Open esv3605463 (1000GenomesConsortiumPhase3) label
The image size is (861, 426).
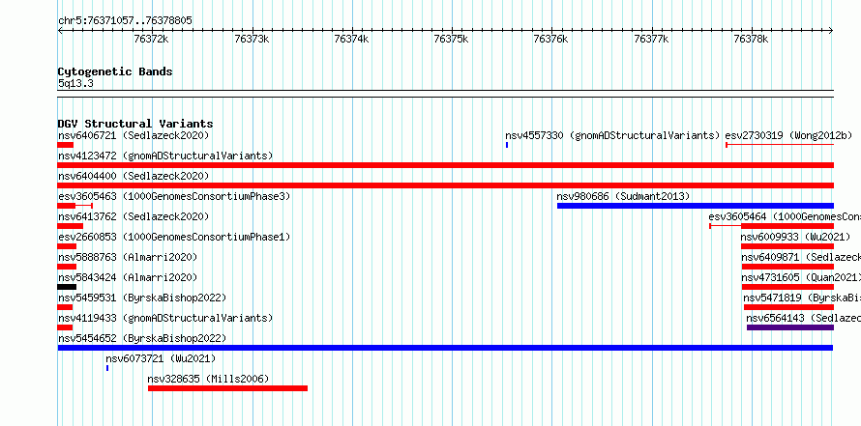pyautogui.click(x=174, y=196)
